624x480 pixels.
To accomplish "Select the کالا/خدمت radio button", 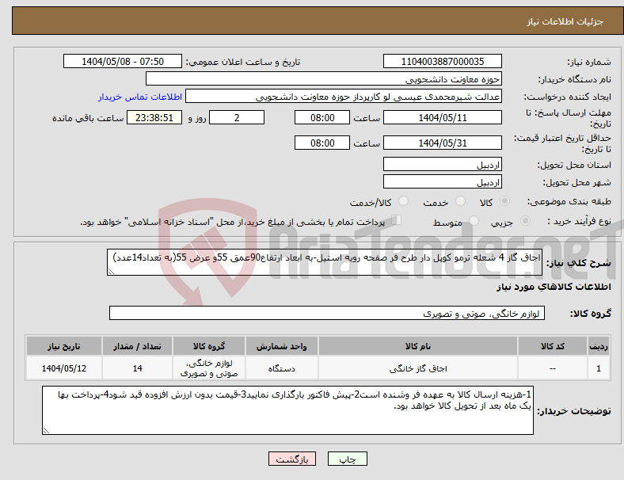I will tap(404, 201).
